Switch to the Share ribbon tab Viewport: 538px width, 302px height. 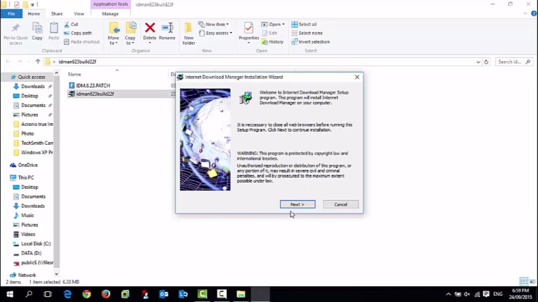pos(57,14)
